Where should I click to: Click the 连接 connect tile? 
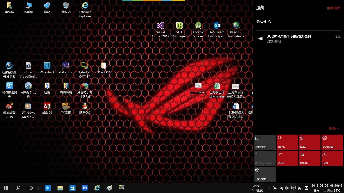(310, 142)
